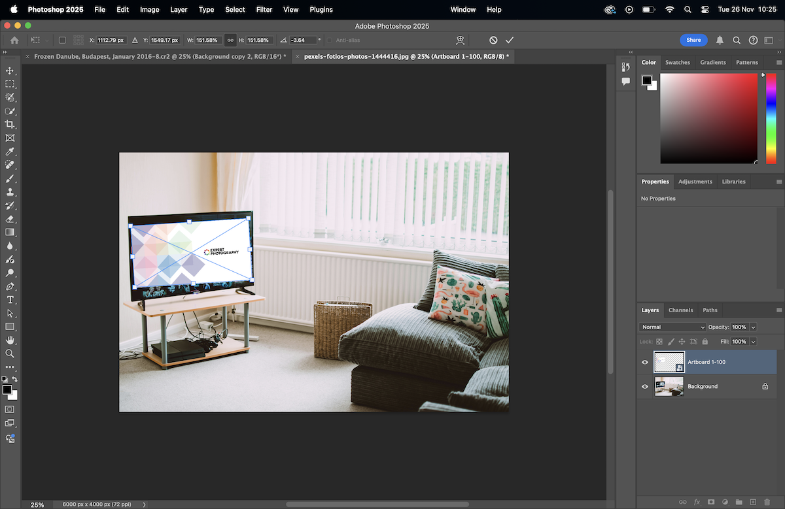The image size is (785, 509).
Task: Commit the transform with the checkmark
Action: [x=510, y=40]
